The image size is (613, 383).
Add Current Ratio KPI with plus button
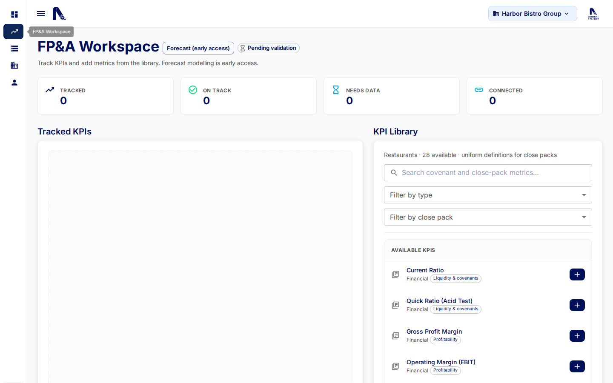[x=577, y=274]
